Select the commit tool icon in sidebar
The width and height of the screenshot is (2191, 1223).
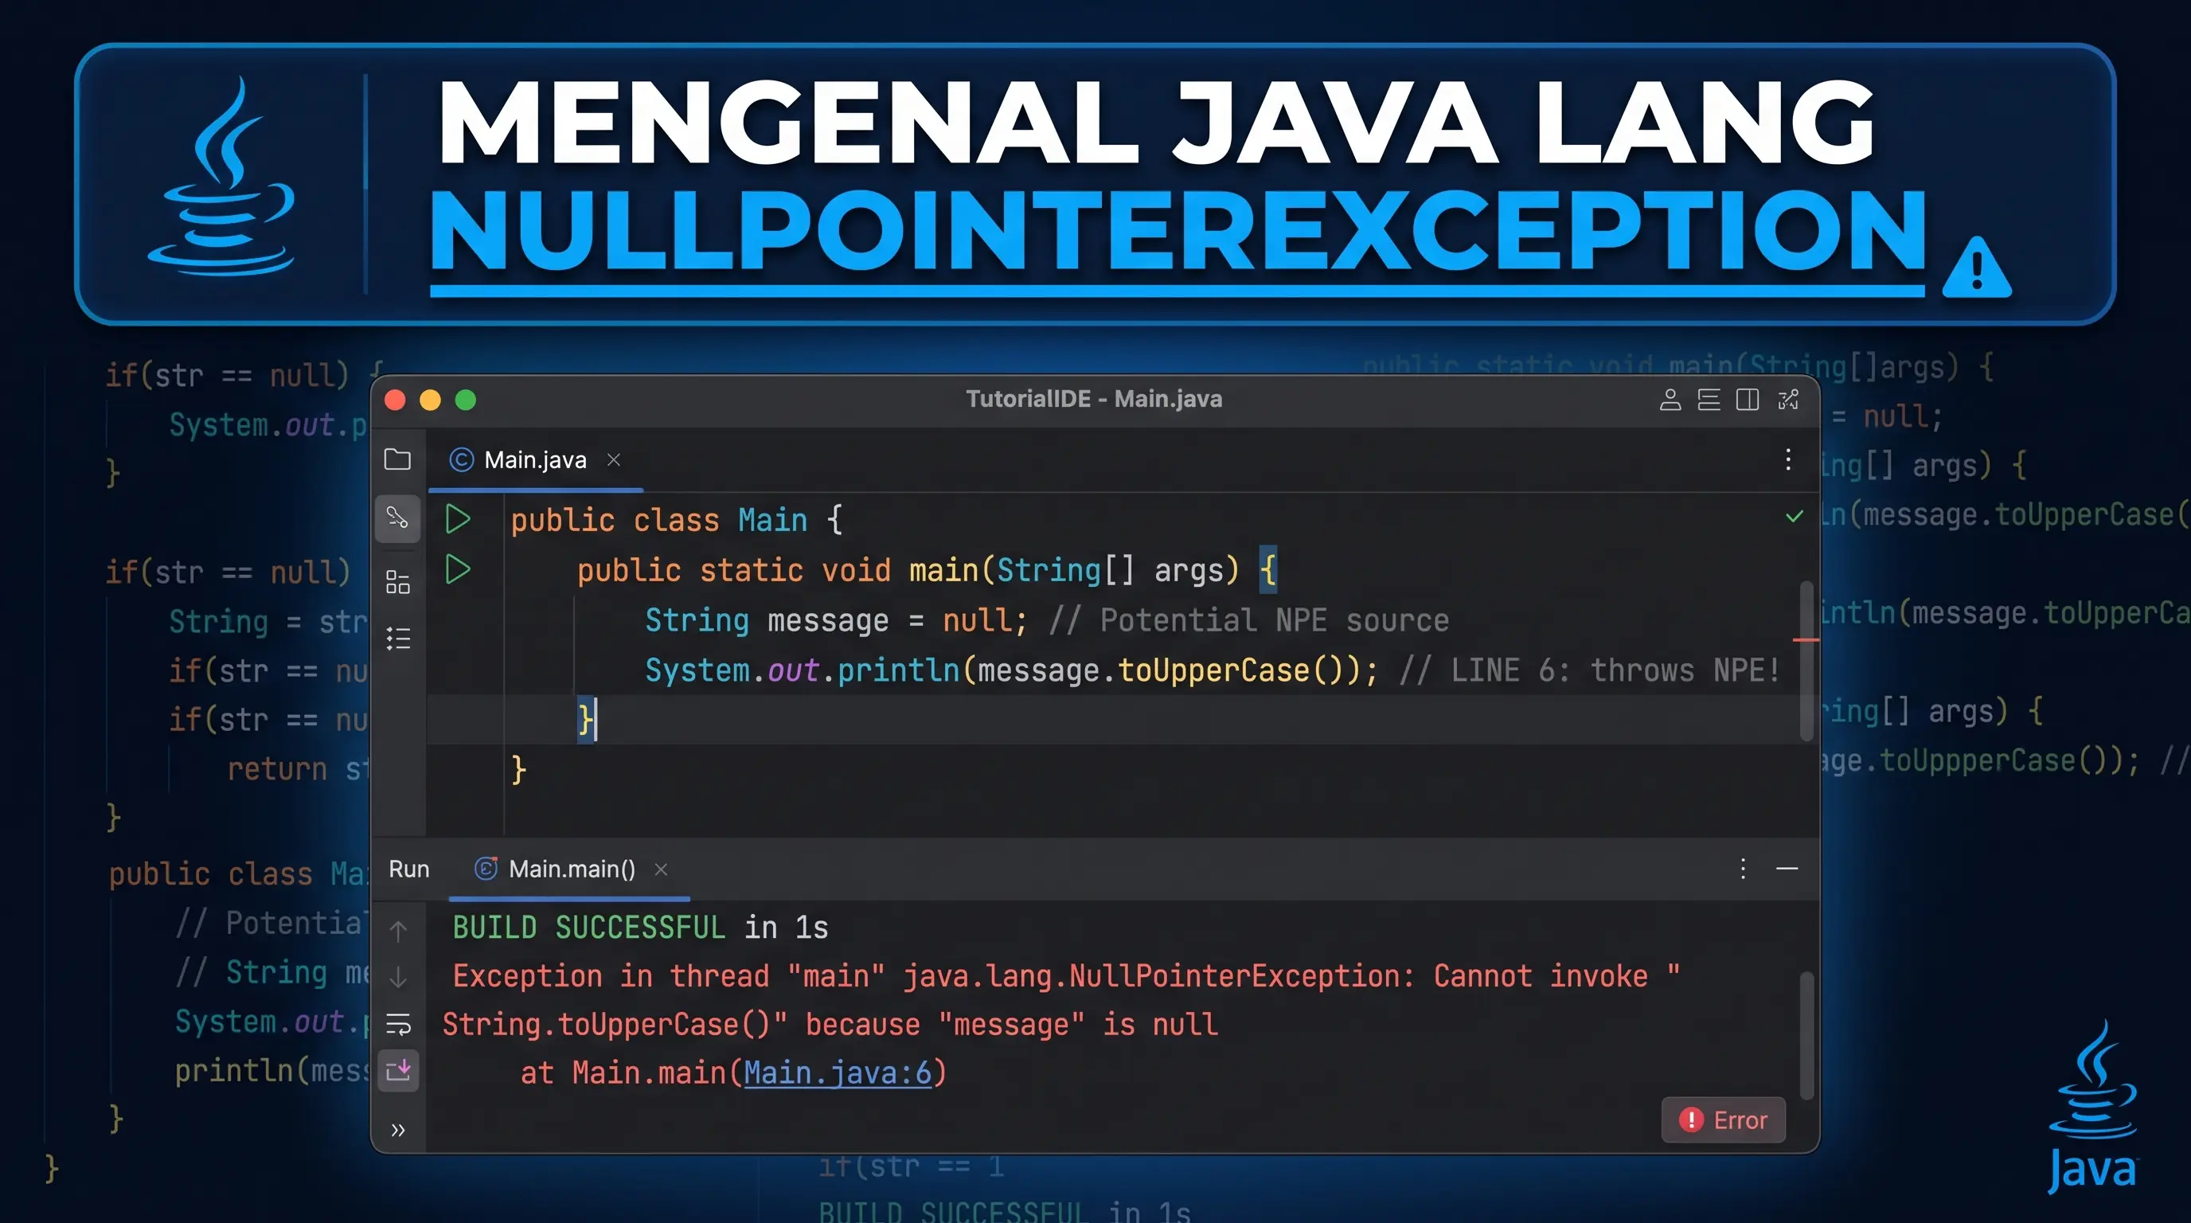click(397, 518)
